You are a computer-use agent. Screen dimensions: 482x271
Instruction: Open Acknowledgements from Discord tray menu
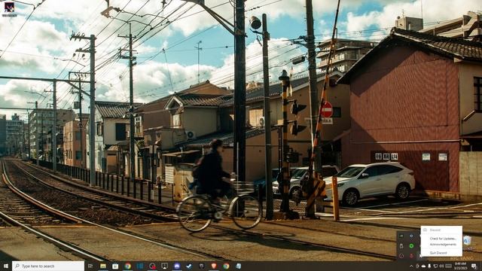[x=442, y=245]
